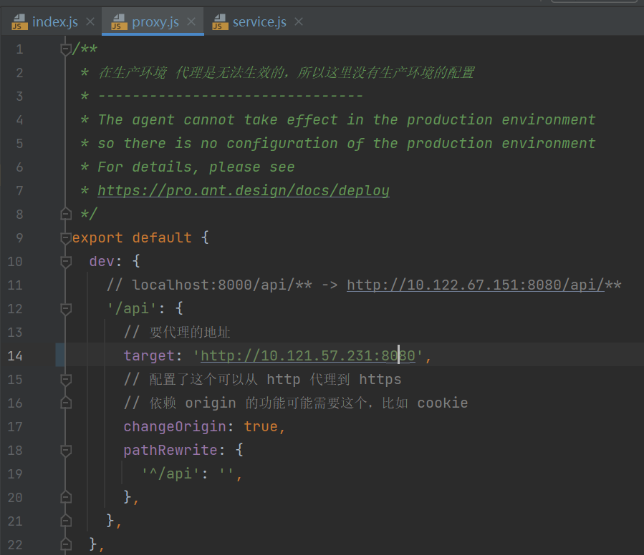The width and height of the screenshot is (644, 555).
Task: Click the fold marker beside line 20
Action: click(65, 497)
